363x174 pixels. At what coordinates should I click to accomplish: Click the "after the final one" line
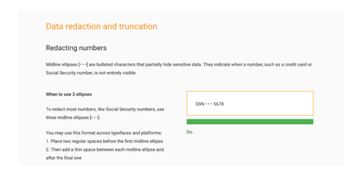click(64, 158)
